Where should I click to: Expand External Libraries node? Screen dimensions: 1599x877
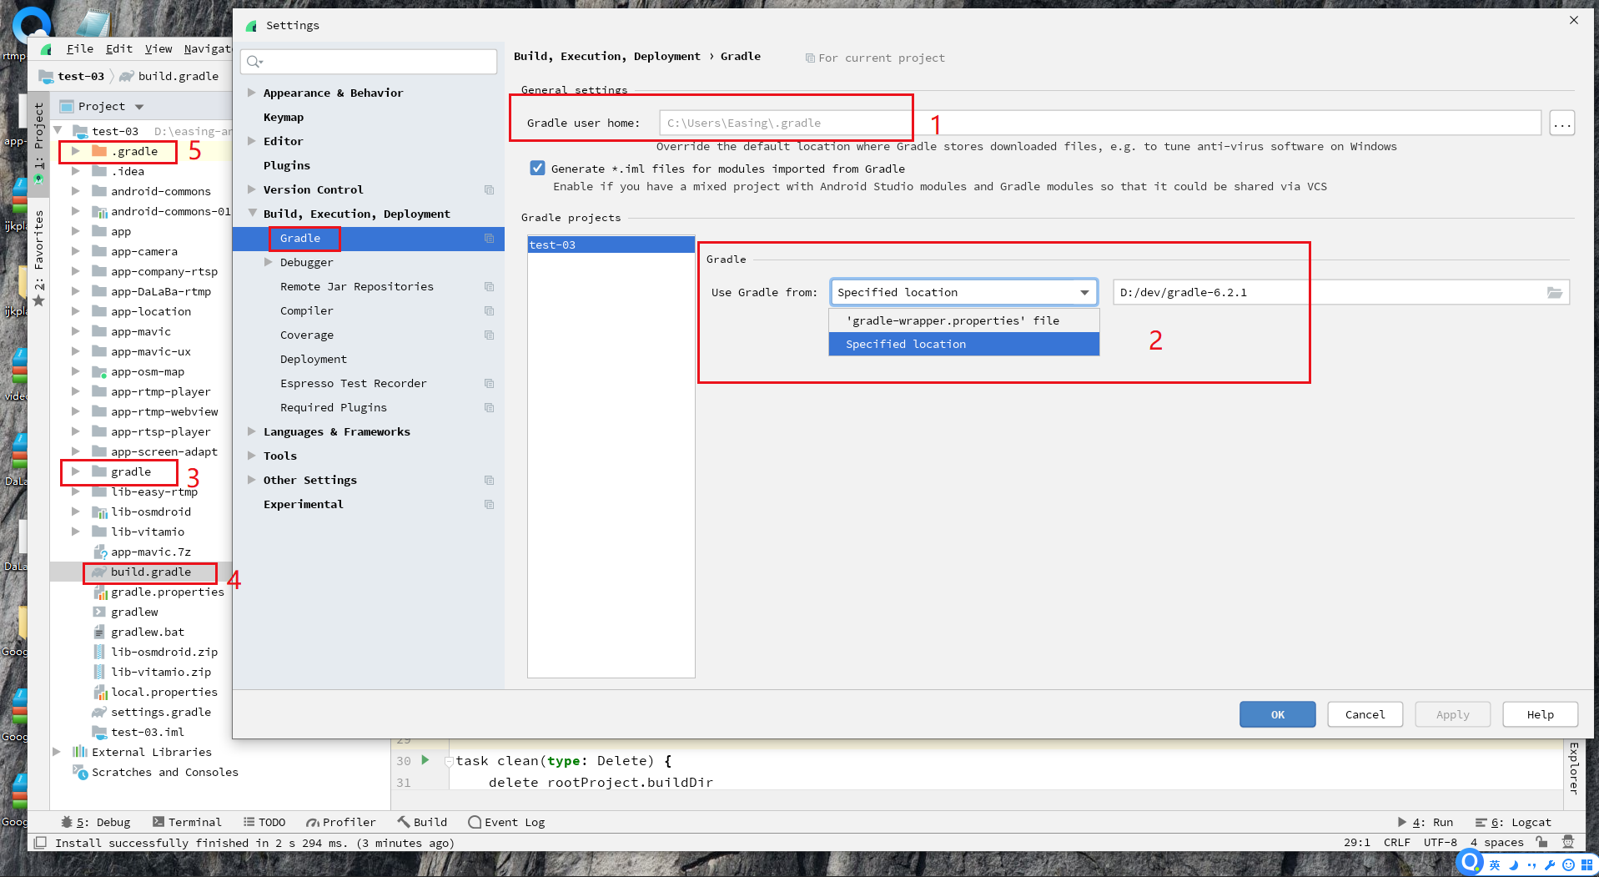(x=57, y=752)
